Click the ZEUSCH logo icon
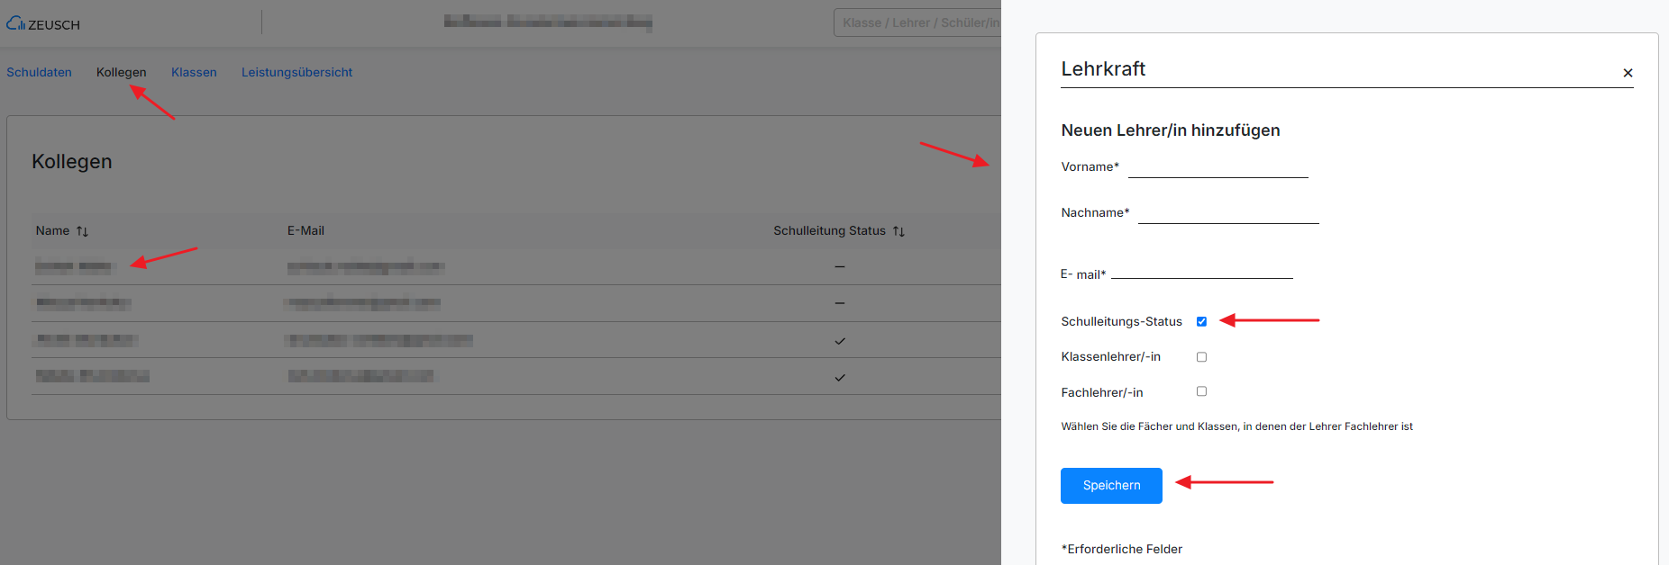This screenshot has height=565, width=1669. [x=15, y=23]
